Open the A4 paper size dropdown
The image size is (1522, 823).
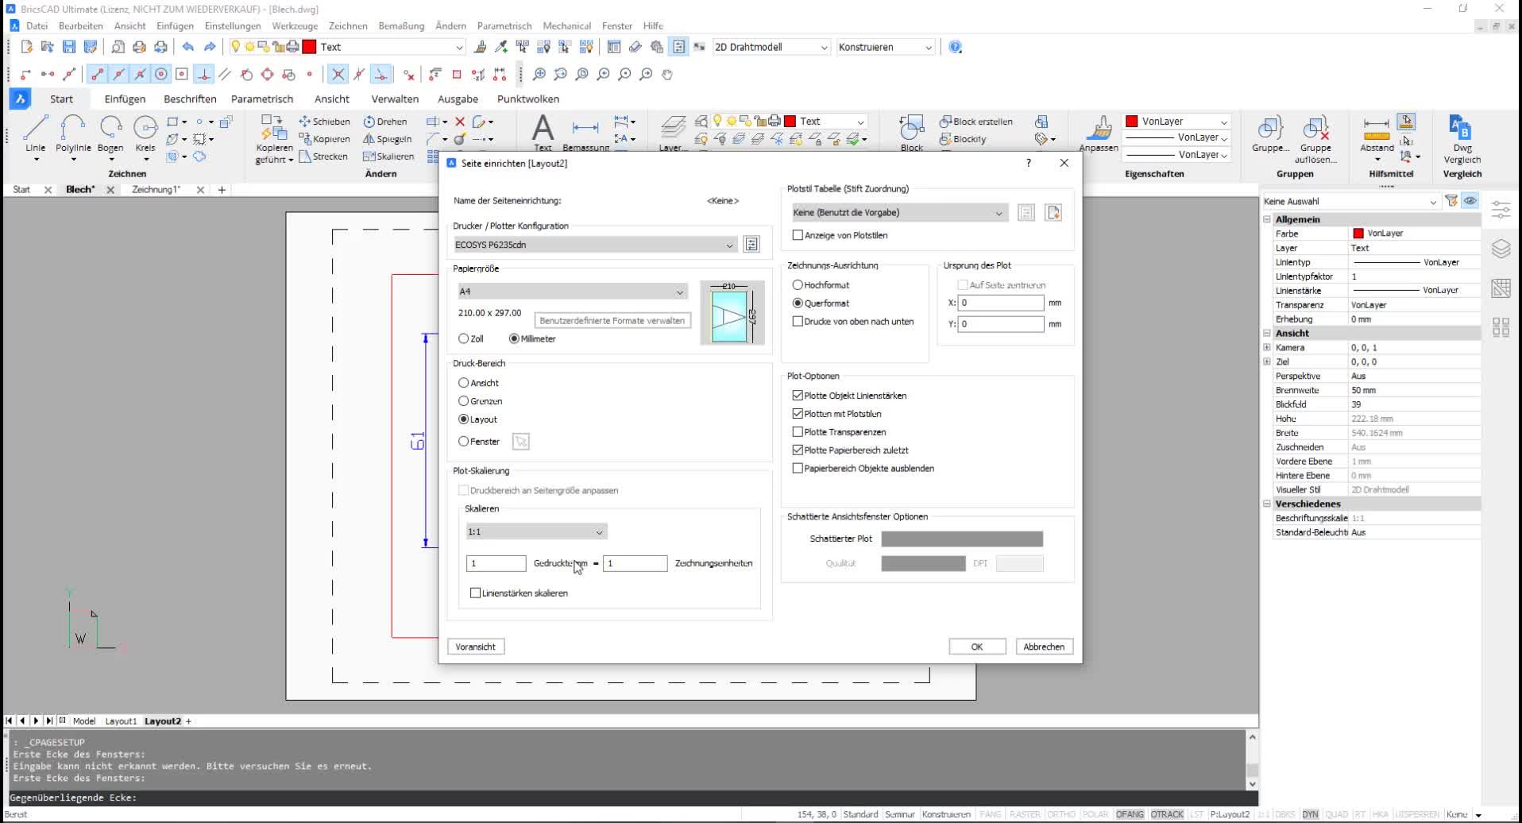[x=572, y=292]
